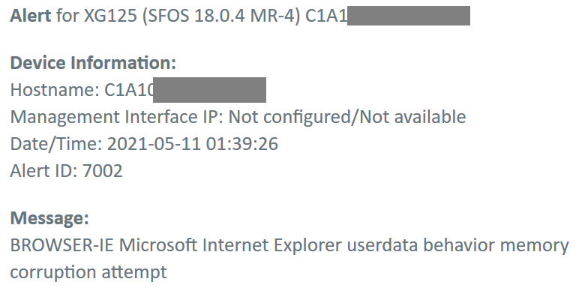
Task: Click the Alert ID label
Action: (x=43, y=171)
